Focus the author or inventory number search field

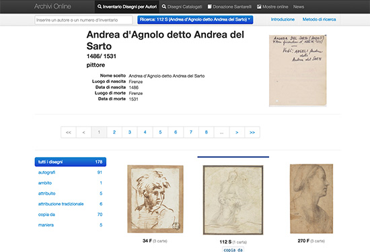coord(83,20)
